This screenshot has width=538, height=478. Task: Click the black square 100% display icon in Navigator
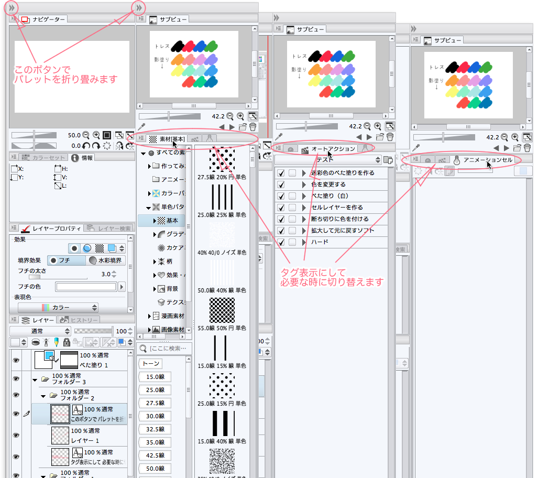[x=107, y=135]
